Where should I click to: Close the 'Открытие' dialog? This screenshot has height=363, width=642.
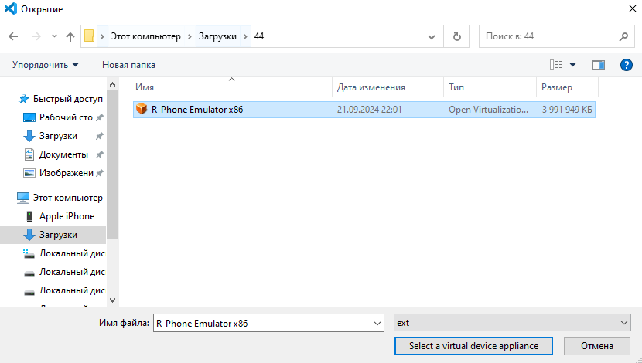tap(632, 8)
